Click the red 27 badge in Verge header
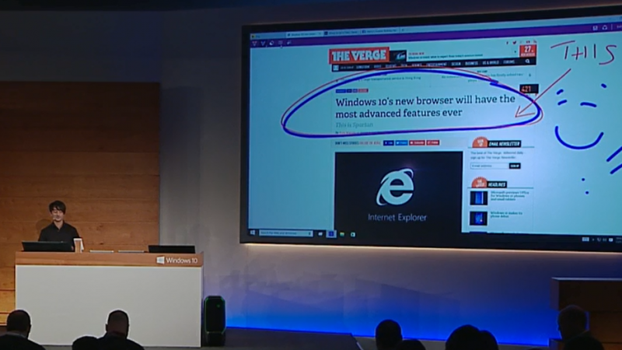This screenshot has width=622, height=350. pos(528,51)
